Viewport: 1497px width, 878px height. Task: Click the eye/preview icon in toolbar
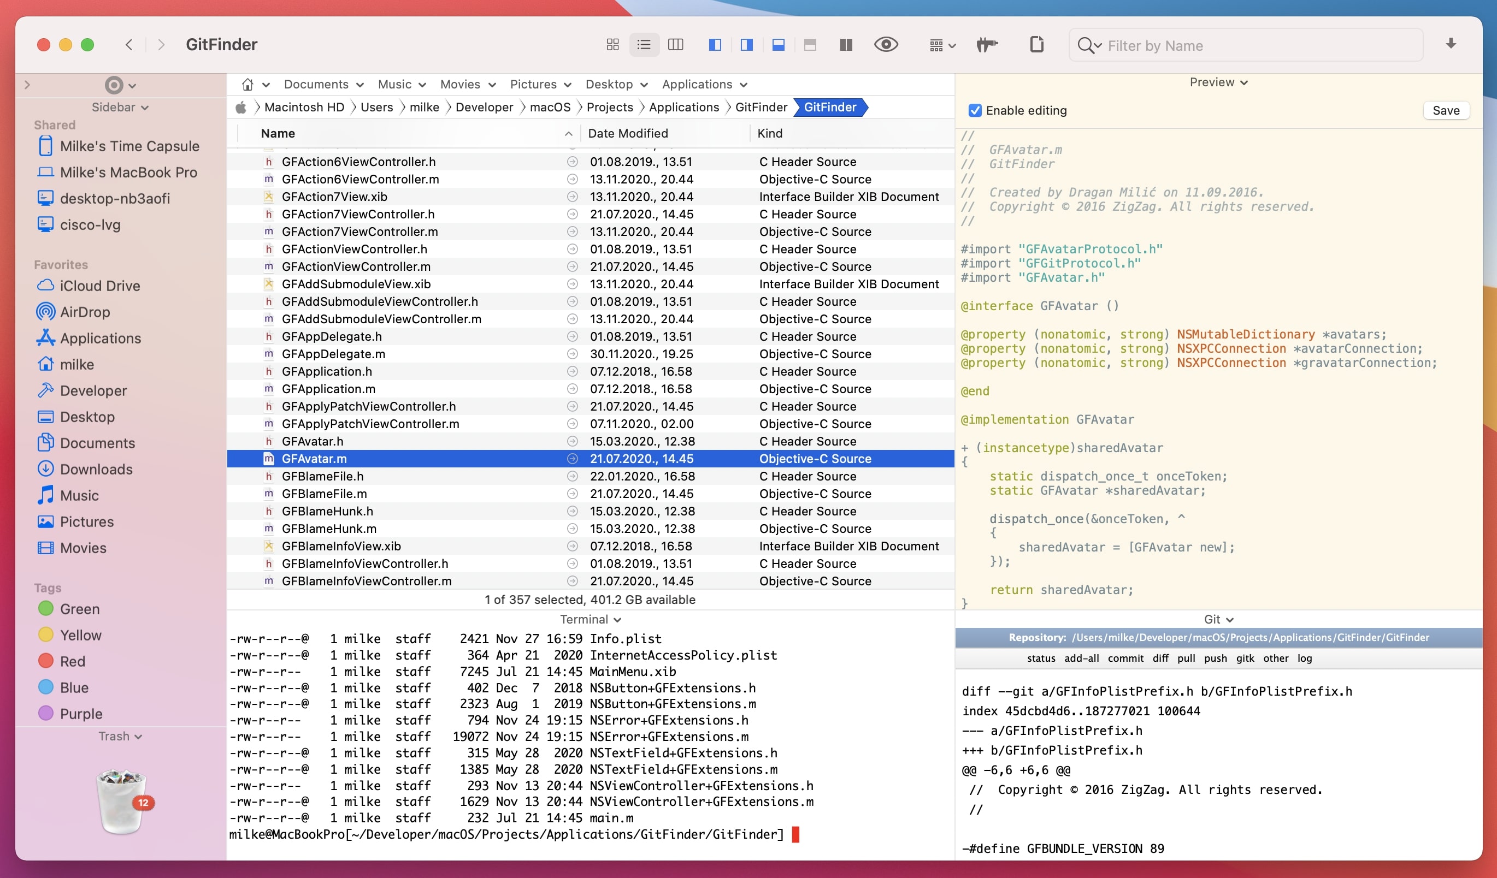pyautogui.click(x=887, y=45)
